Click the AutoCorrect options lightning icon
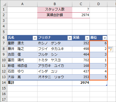 [x=111, y=49]
